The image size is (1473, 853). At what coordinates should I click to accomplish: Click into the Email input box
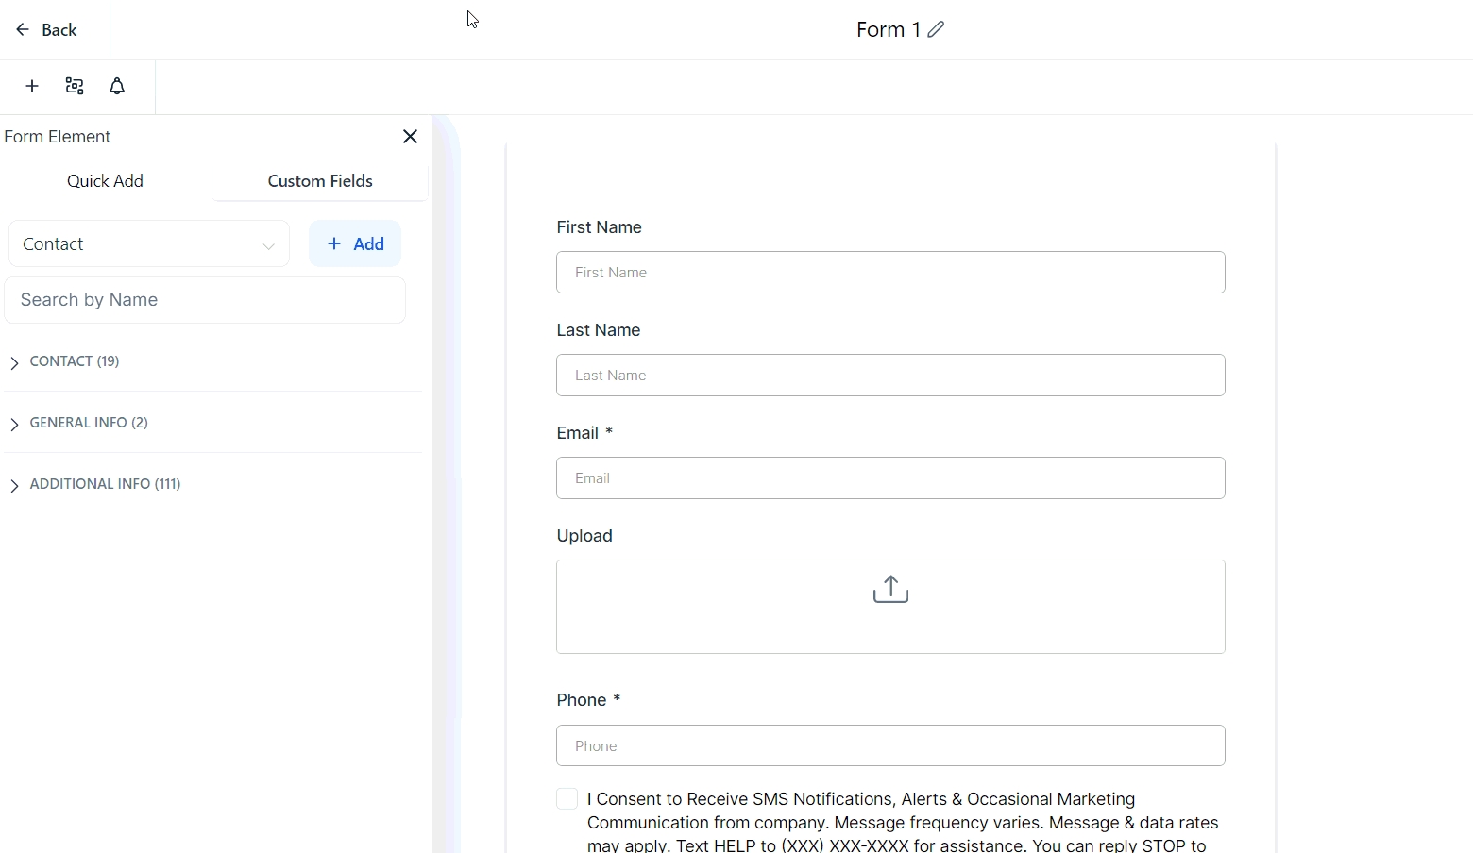890,478
